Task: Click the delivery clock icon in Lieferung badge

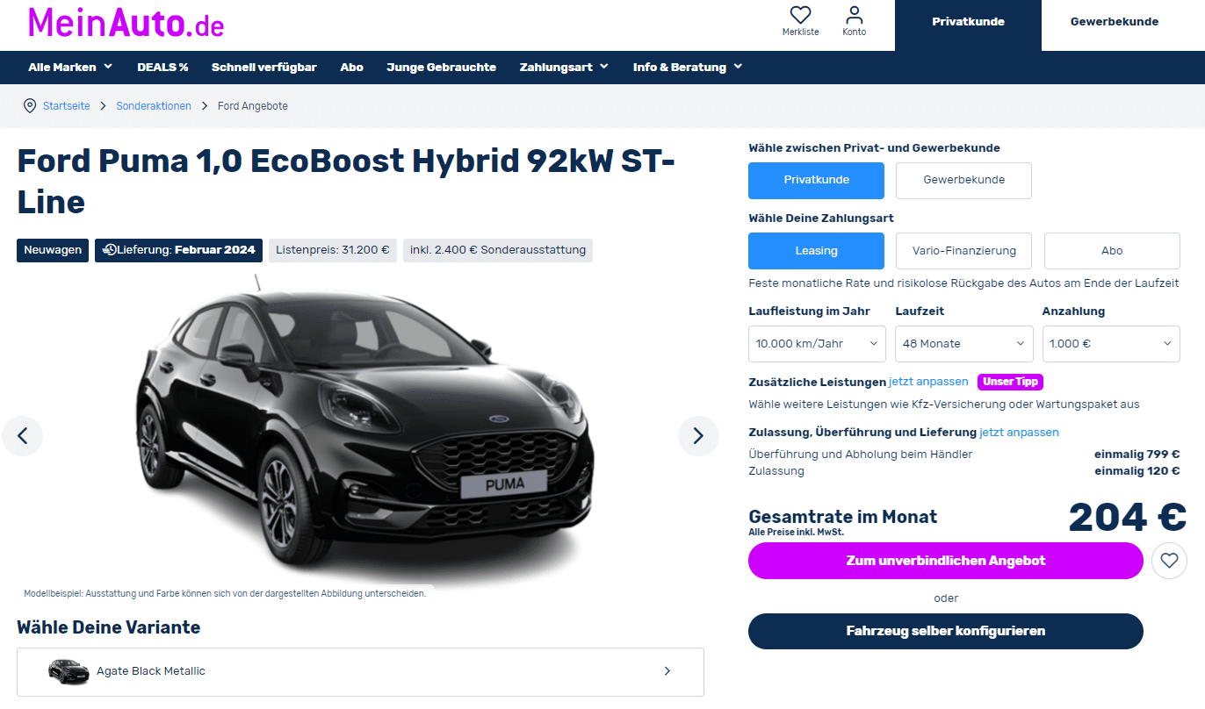Action: pyautogui.click(x=109, y=250)
